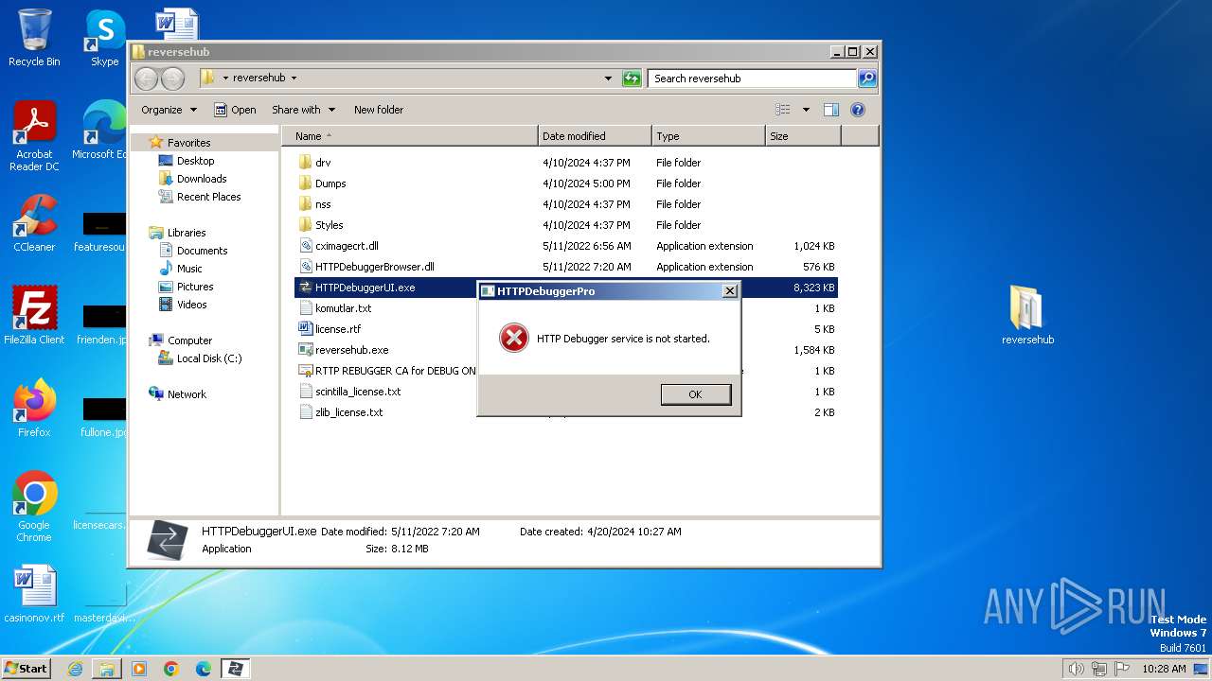
Task: Click Chrome icon on taskbar
Action: click(x=171, y=669)
